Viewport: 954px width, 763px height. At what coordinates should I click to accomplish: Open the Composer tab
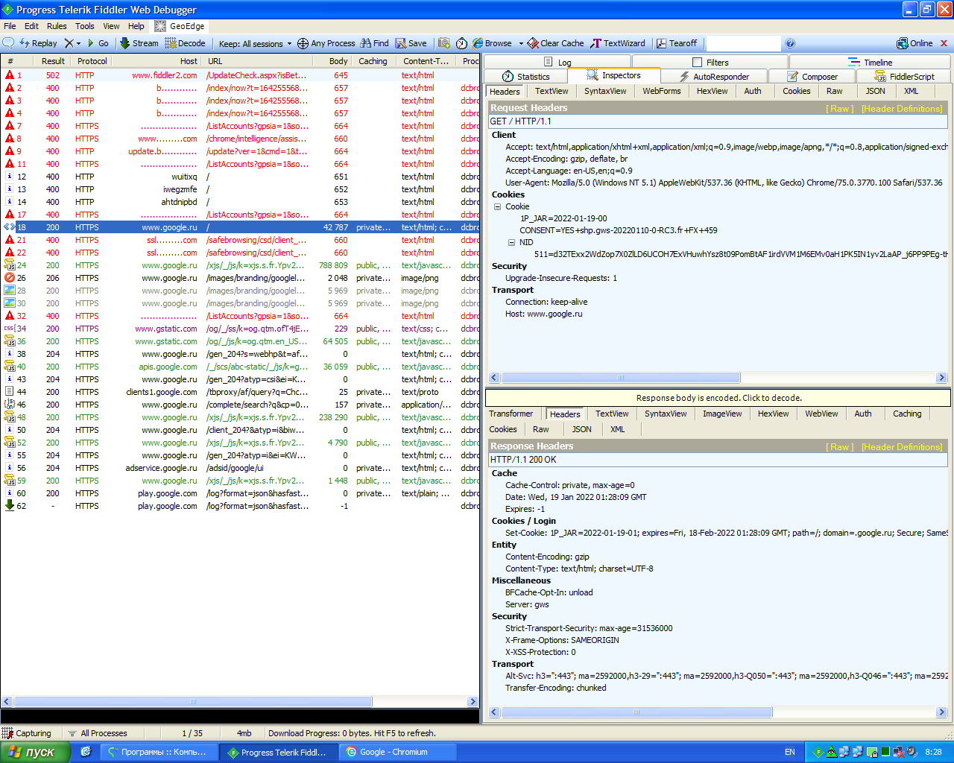812,76
